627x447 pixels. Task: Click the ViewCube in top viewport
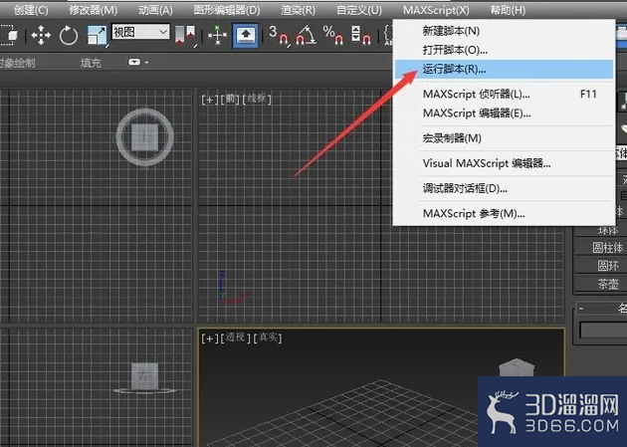pyautogui.click(x=144, y=137)
